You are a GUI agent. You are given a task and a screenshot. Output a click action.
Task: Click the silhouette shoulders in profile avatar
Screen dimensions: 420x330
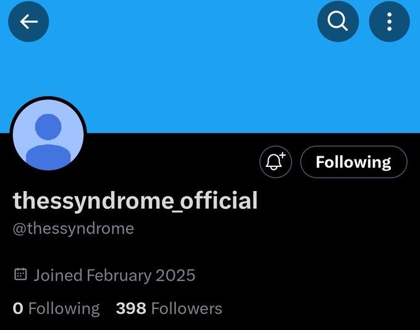click(x=48, y=158)
